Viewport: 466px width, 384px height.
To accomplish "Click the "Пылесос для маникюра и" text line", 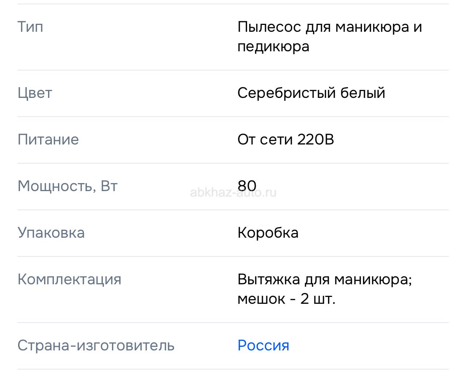I will pyautogui.click(x=329, y=27).
